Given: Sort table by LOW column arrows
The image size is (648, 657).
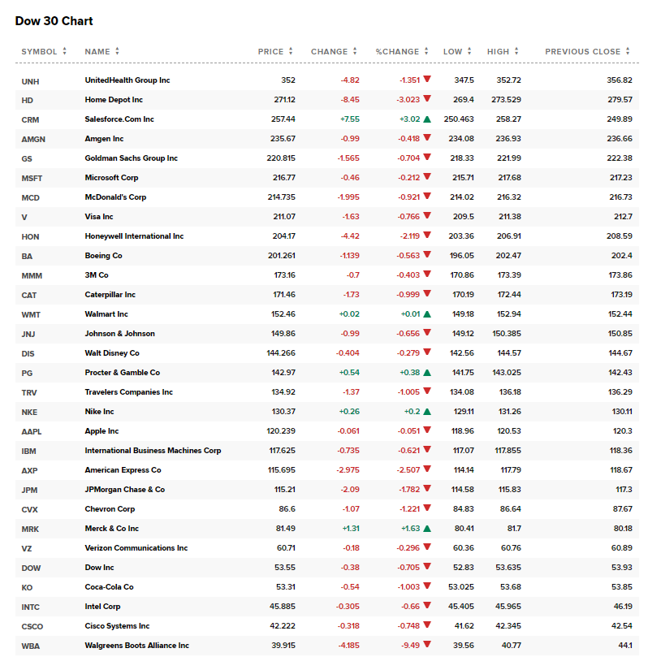Looking at the screenshot, I should [x=469, y=51].
